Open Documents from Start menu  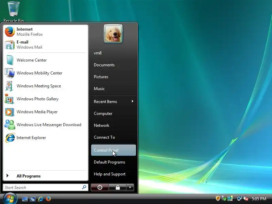tap(114, 65)
